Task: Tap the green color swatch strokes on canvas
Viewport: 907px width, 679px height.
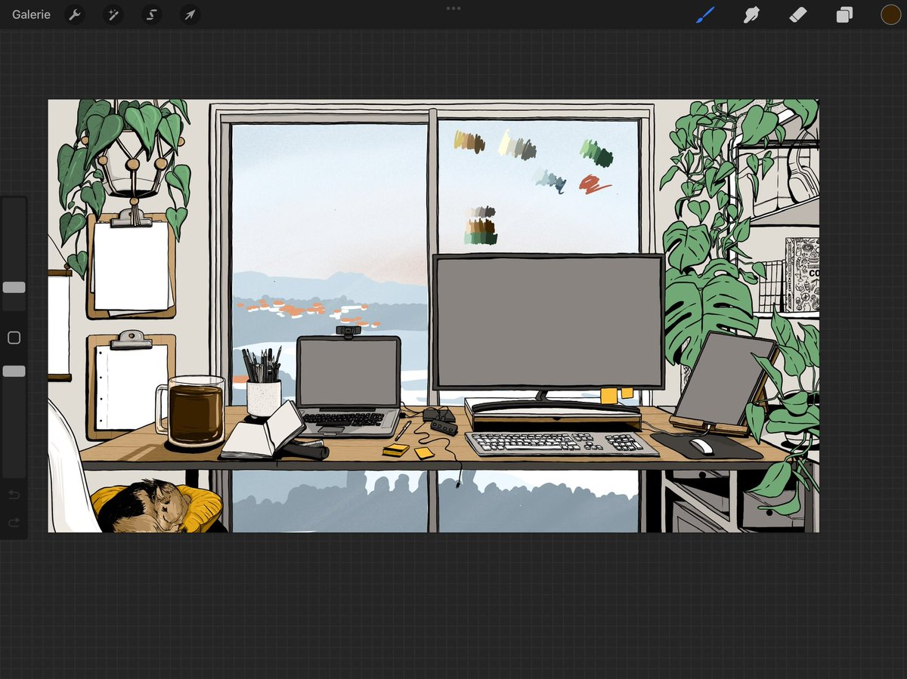Action: [597, 151]
